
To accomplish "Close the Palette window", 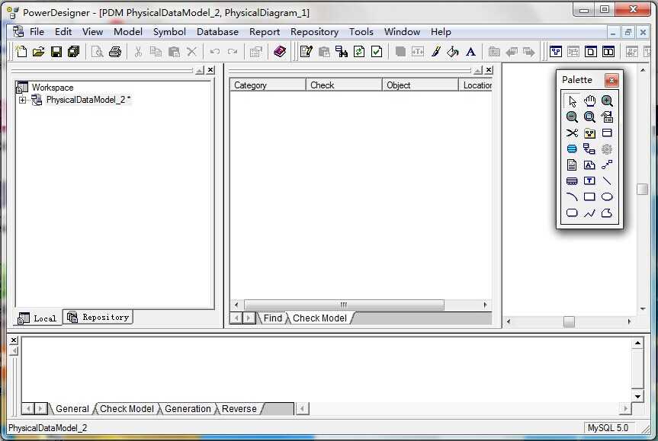I will coord(611,80).
